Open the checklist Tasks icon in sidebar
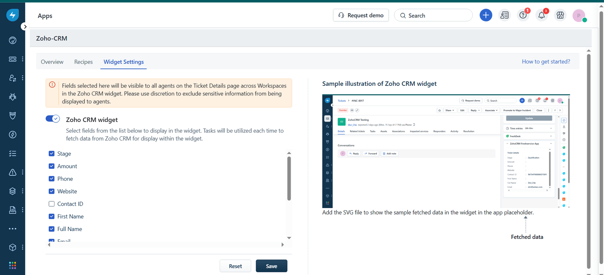This screenshot has height=275, width=604. pyautogui.click(x=13, y=153)
